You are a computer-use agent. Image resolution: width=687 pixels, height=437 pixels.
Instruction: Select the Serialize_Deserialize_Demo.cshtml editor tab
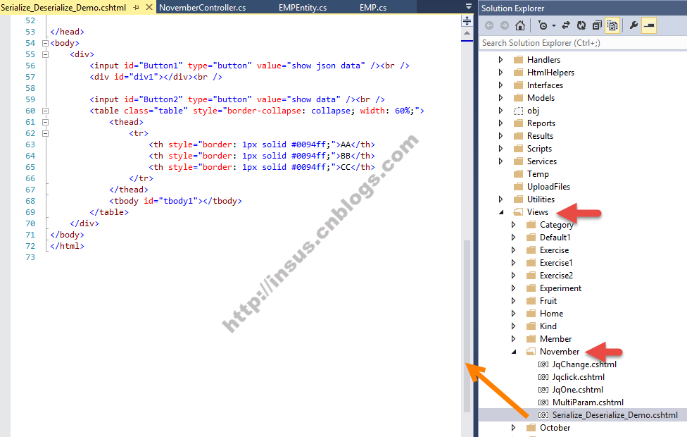[x=63, y=8]
